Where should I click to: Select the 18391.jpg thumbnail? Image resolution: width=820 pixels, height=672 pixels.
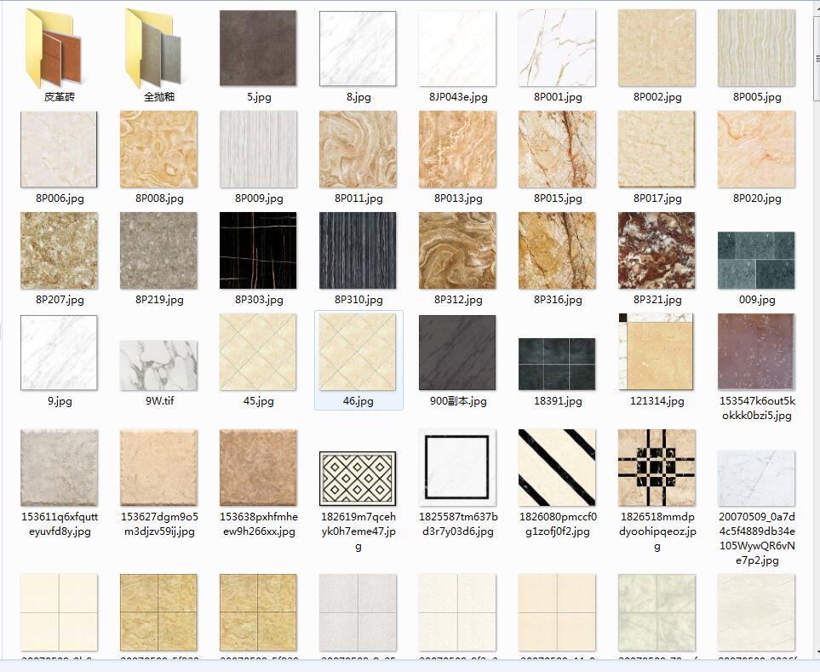tap(557, 364)
